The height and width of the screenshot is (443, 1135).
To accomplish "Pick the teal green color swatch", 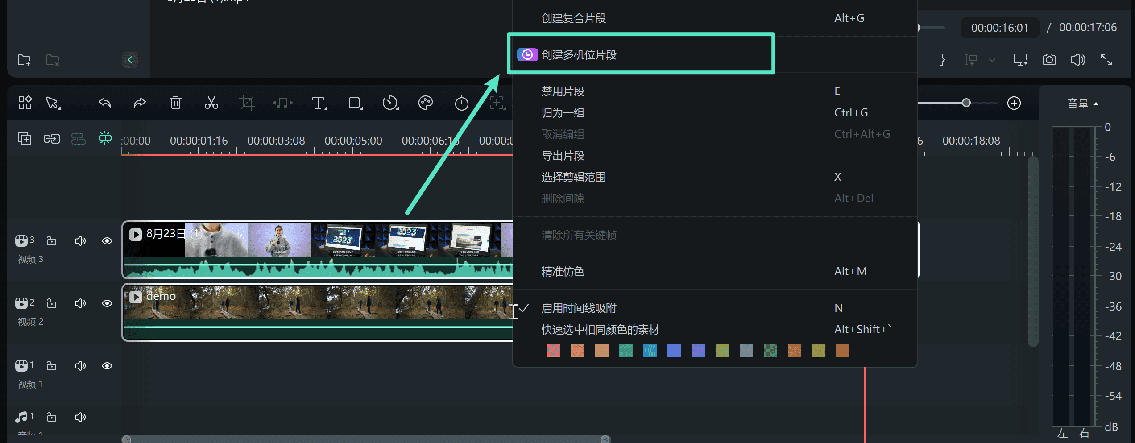I will coord(625,350).
